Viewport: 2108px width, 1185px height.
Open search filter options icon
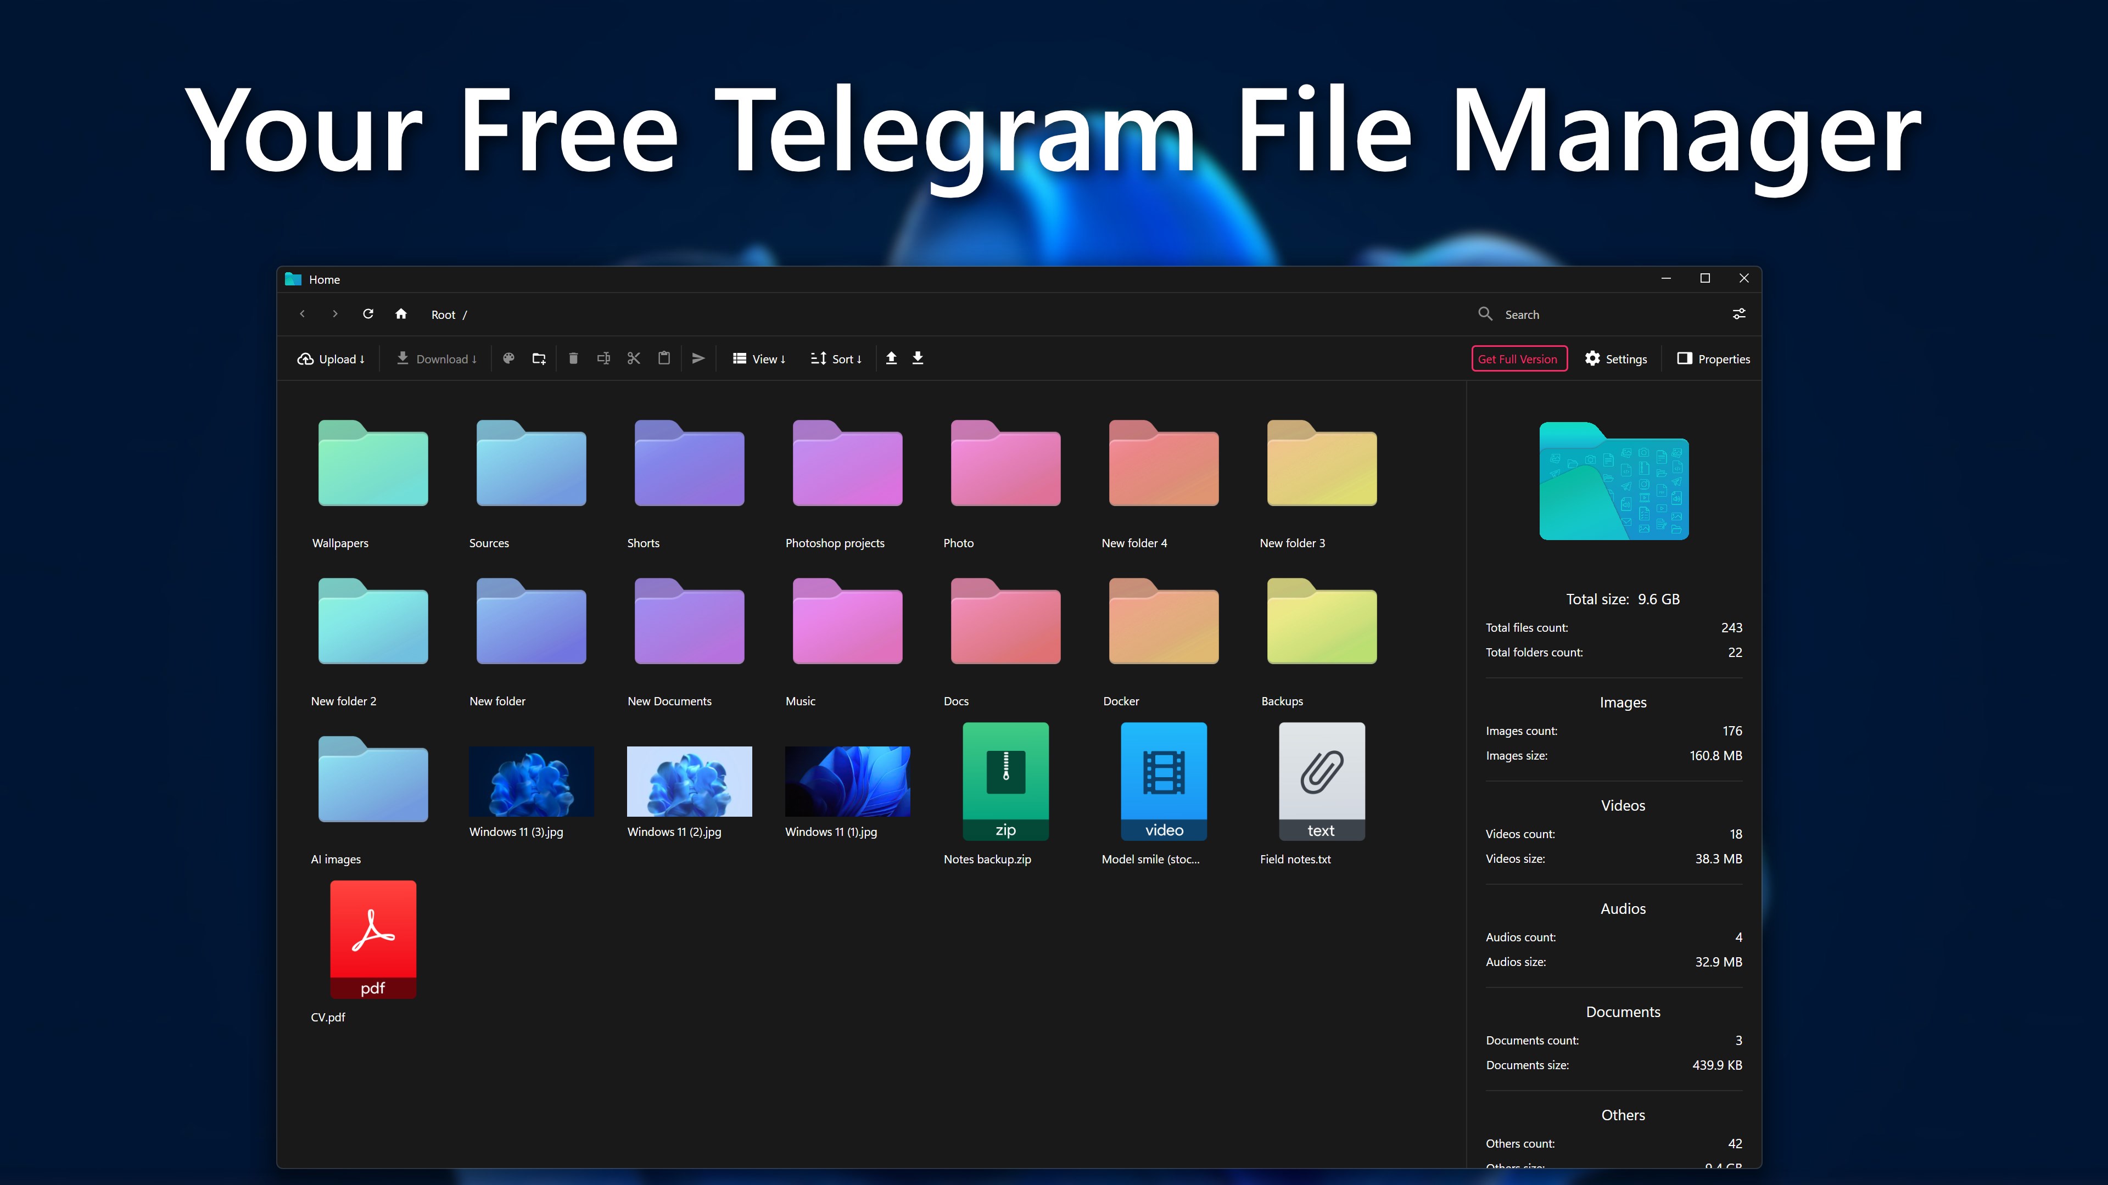[1739, 314]
